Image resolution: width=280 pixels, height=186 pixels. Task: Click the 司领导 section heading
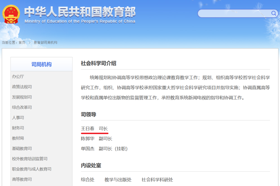89,115
